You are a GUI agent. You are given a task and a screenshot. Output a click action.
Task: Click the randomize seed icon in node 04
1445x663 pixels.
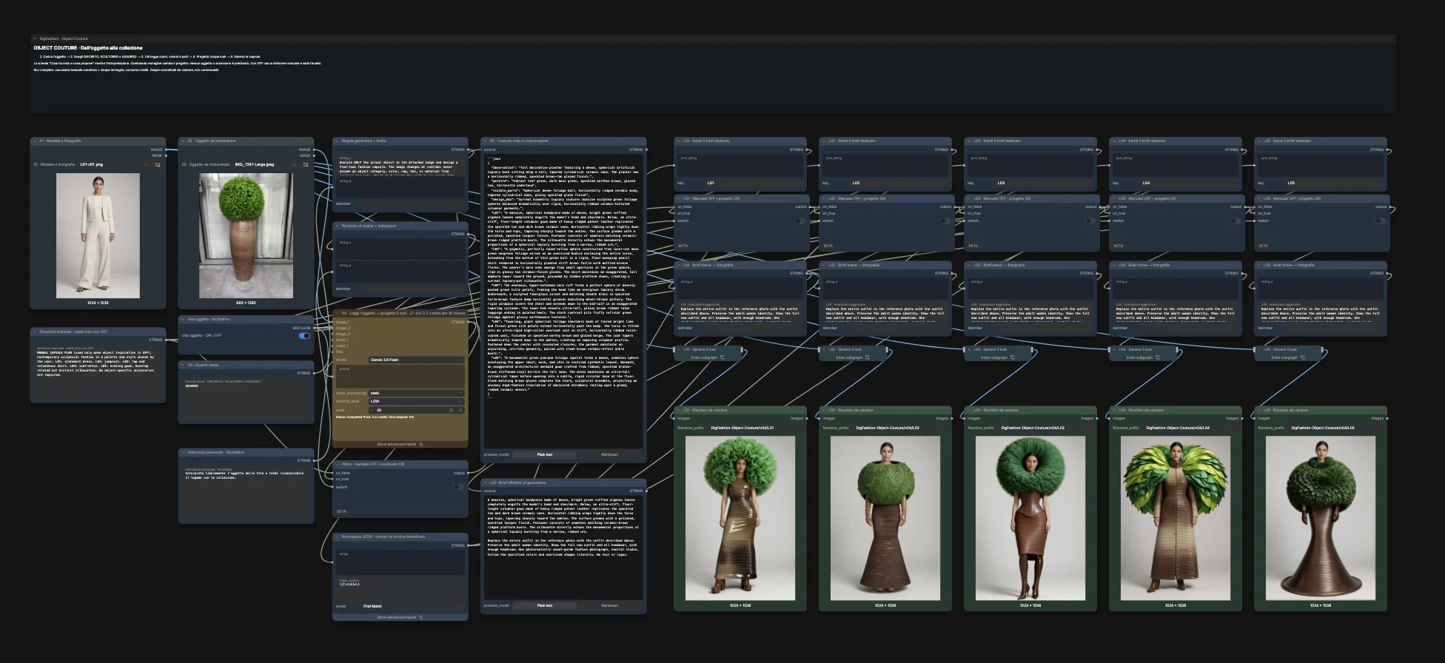[451, 410]
